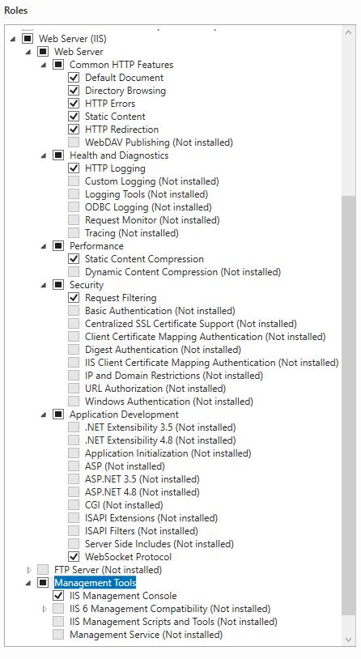The height and width of the screenshot is (659, 361).
Task: Uncheck the WebSocket Protocol checkbox
Action: point(74,557)
